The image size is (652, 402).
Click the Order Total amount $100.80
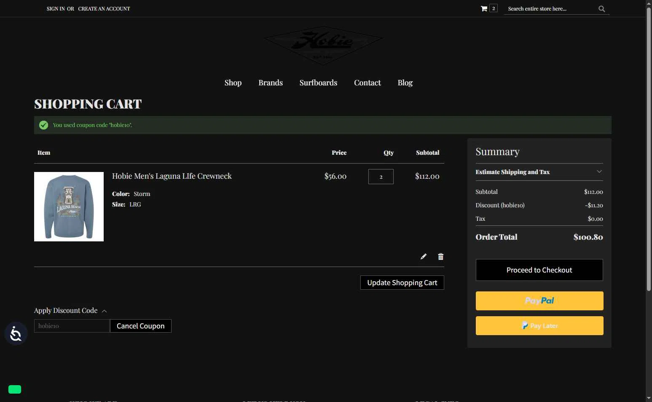588,237
